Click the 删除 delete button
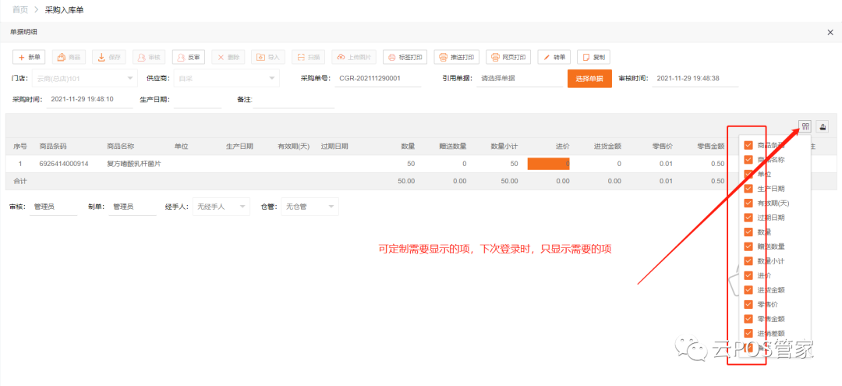Viewport: 842px width, 386px height. (228, 57)
